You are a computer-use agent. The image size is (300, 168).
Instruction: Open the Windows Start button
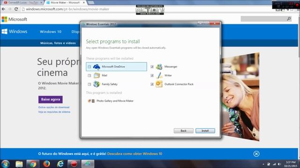[x=5, y=164]
